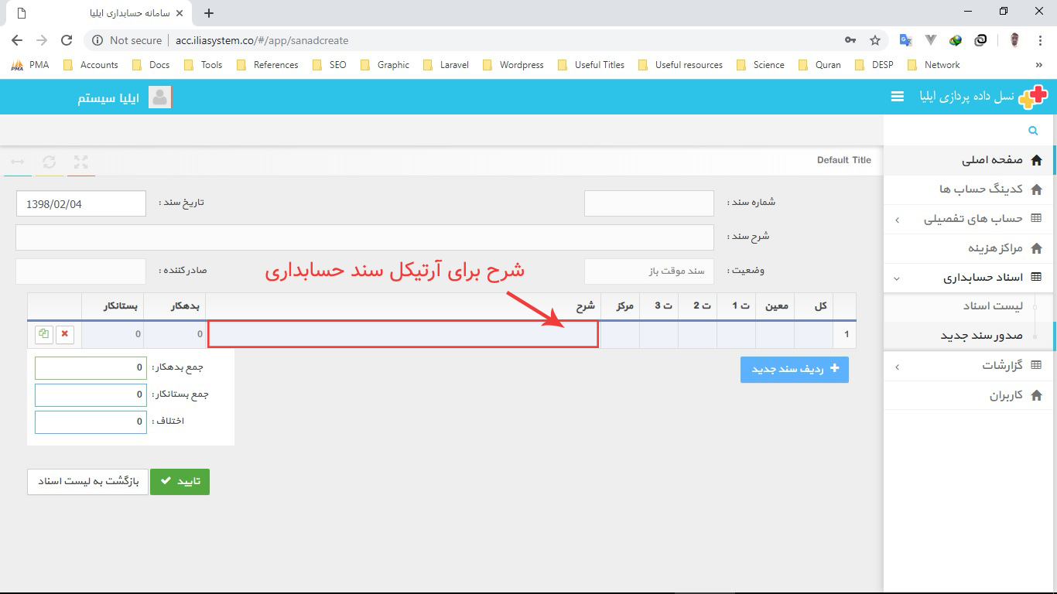Screen dimensions: 1057x594
Task: Open the user avatar icon in the header
Action: pyautogui.click(x=159, y=97)
